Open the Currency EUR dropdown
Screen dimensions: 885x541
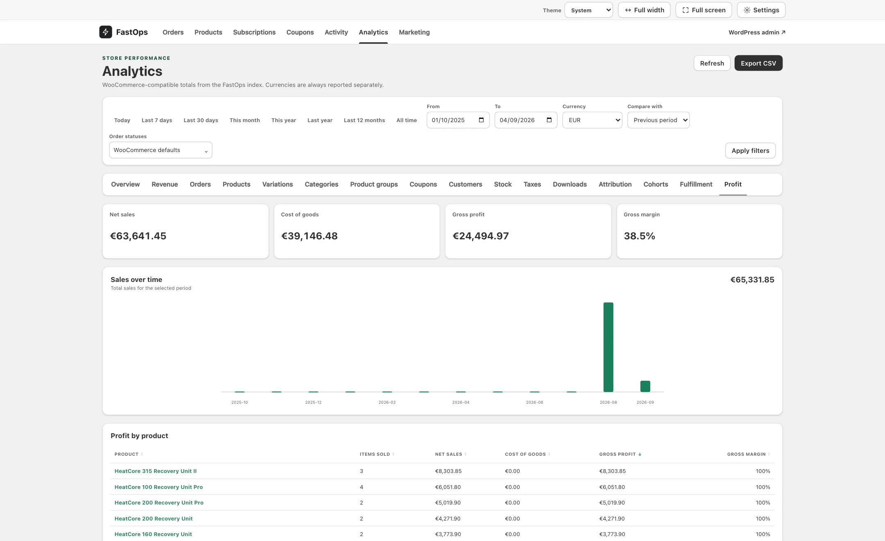592,120
